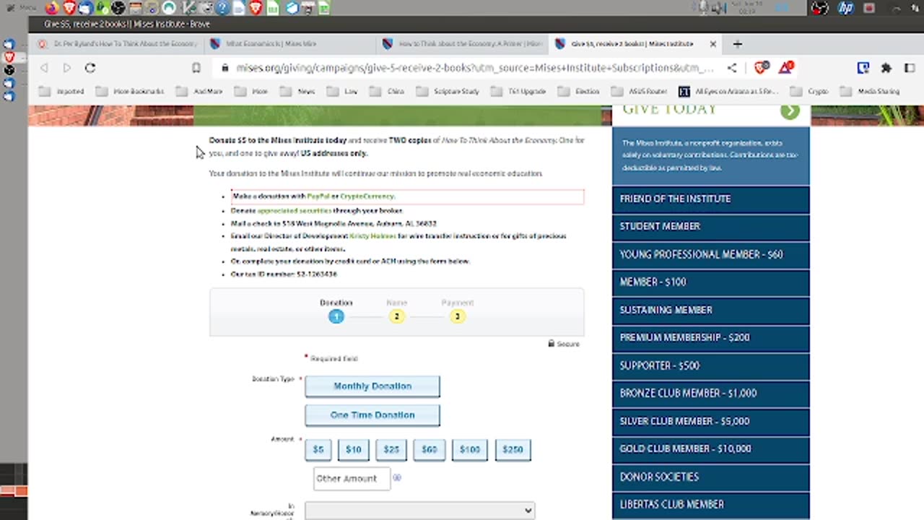Click the speaker volume icon in tray
Screen dimensions: 924x520
click(x=719, y=9)
